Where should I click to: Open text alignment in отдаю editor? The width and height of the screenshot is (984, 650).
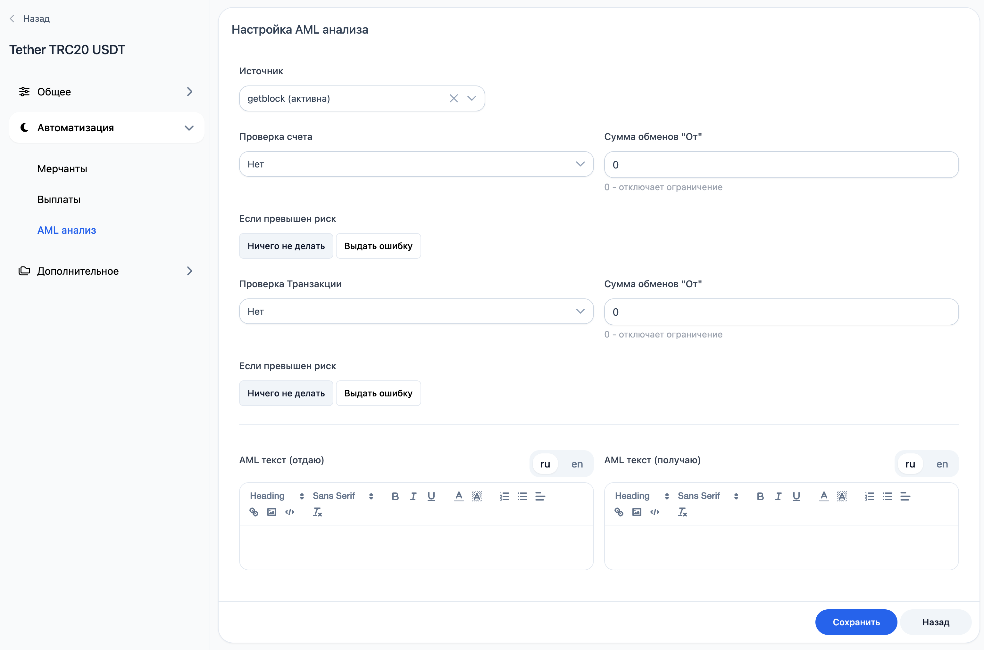(540, 496)
